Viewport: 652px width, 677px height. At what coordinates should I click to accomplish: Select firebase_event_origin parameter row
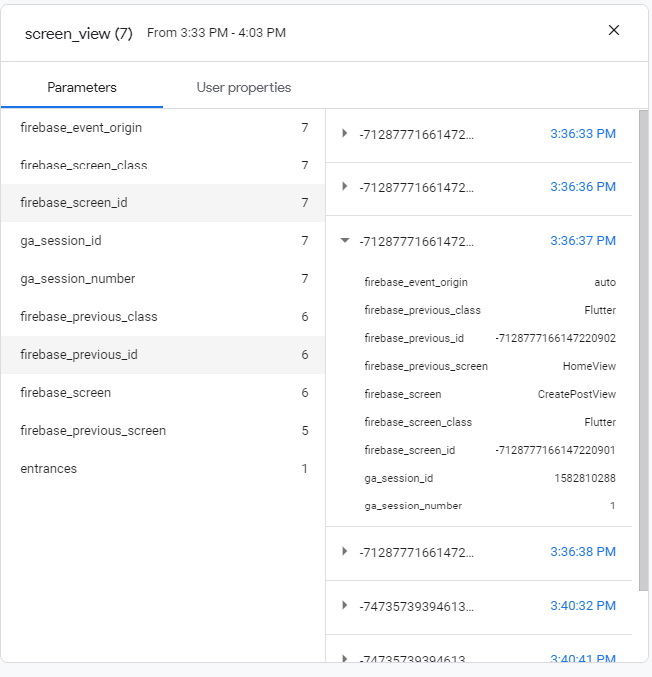pos(162,128)
